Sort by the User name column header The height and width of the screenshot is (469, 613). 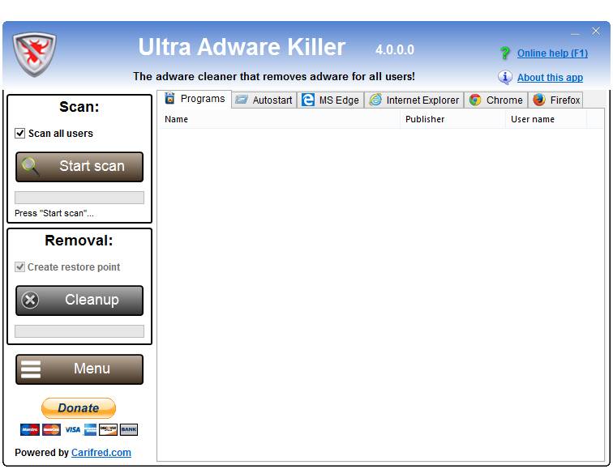pyautogui.click(x=547, y=119)
